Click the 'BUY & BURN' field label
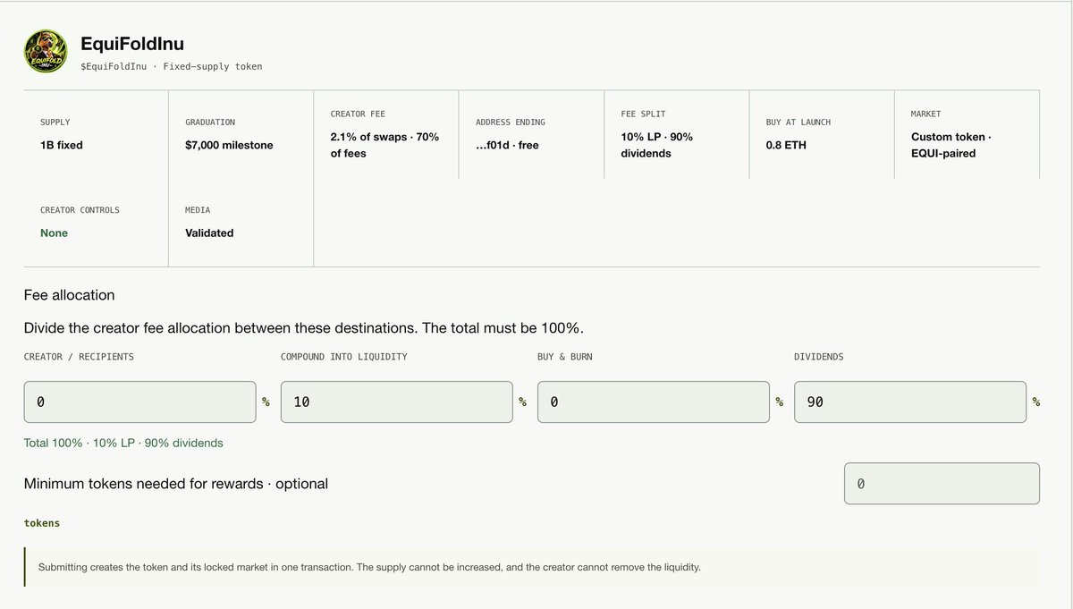 [x=565, y=357]
